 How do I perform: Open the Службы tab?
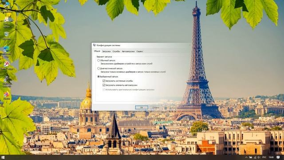tap(116, 52)
